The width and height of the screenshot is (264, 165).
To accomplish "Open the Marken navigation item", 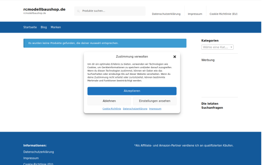I will [56, 27].
